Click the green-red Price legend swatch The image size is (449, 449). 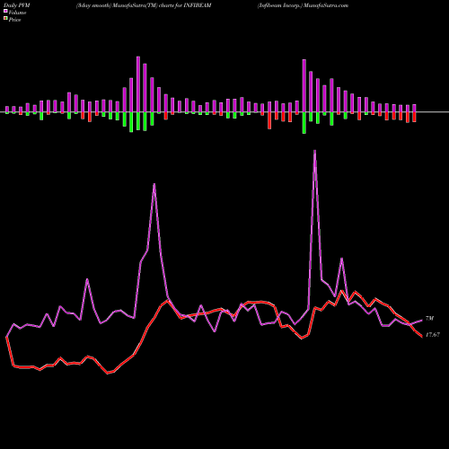pyautogui.click(x=5, y=19)
